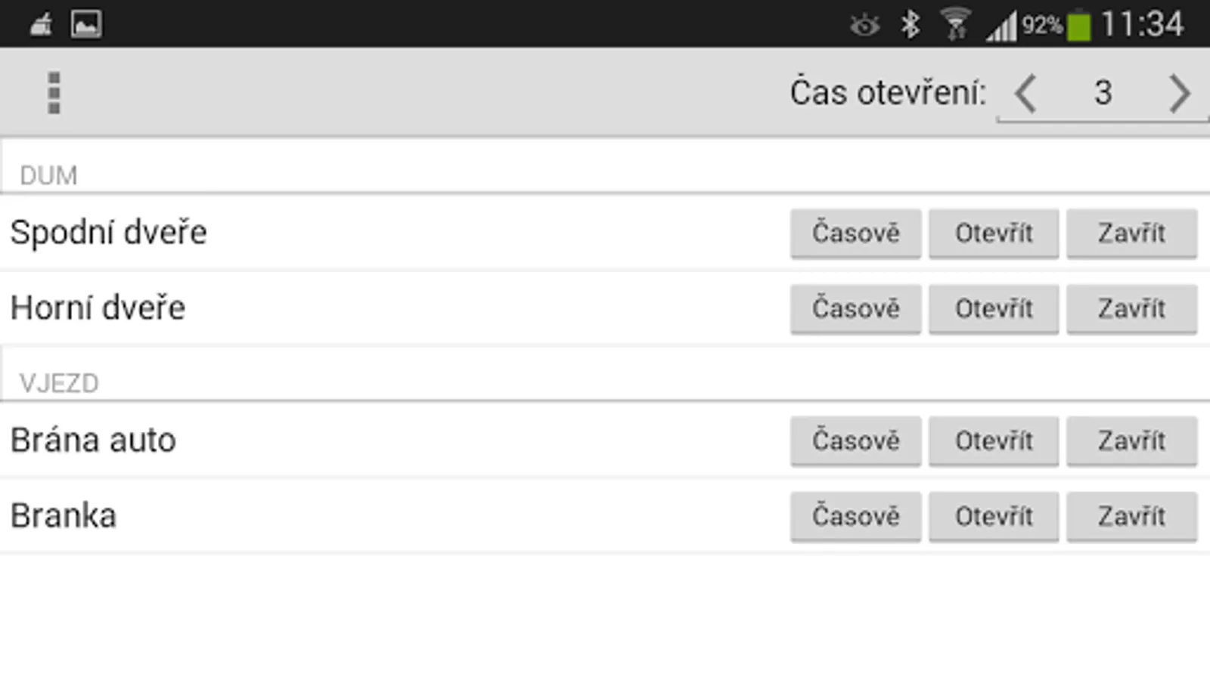Tap the opening time value 3
Screen dimensions: 1210x680
pyautogui.click(x=1103, y=94)
